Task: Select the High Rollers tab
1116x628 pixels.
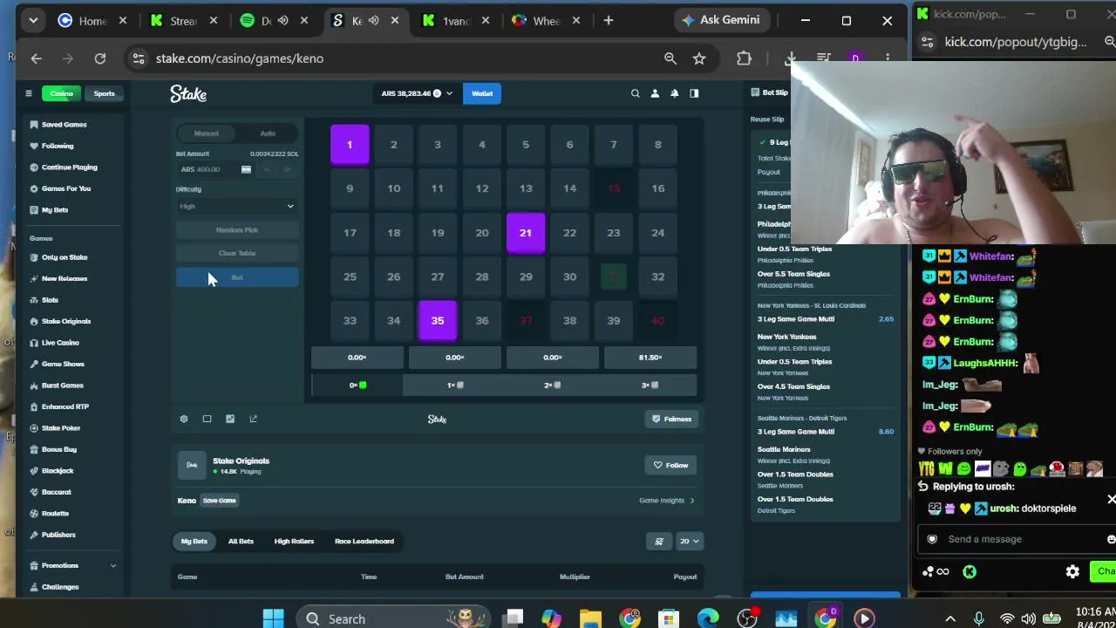Action: point(294,542)
